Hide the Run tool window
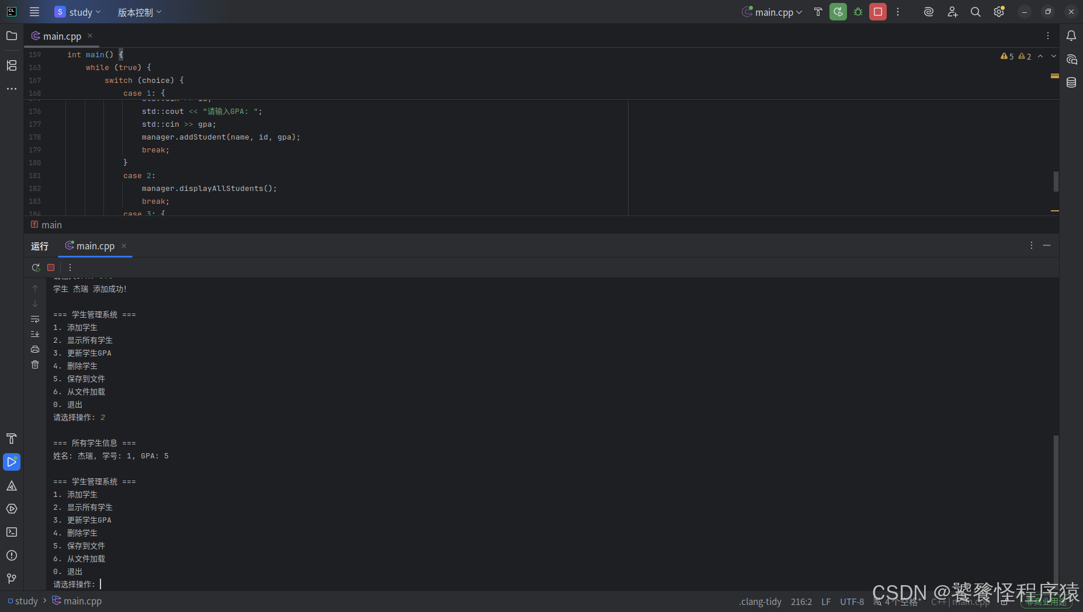 (1047, 245)
